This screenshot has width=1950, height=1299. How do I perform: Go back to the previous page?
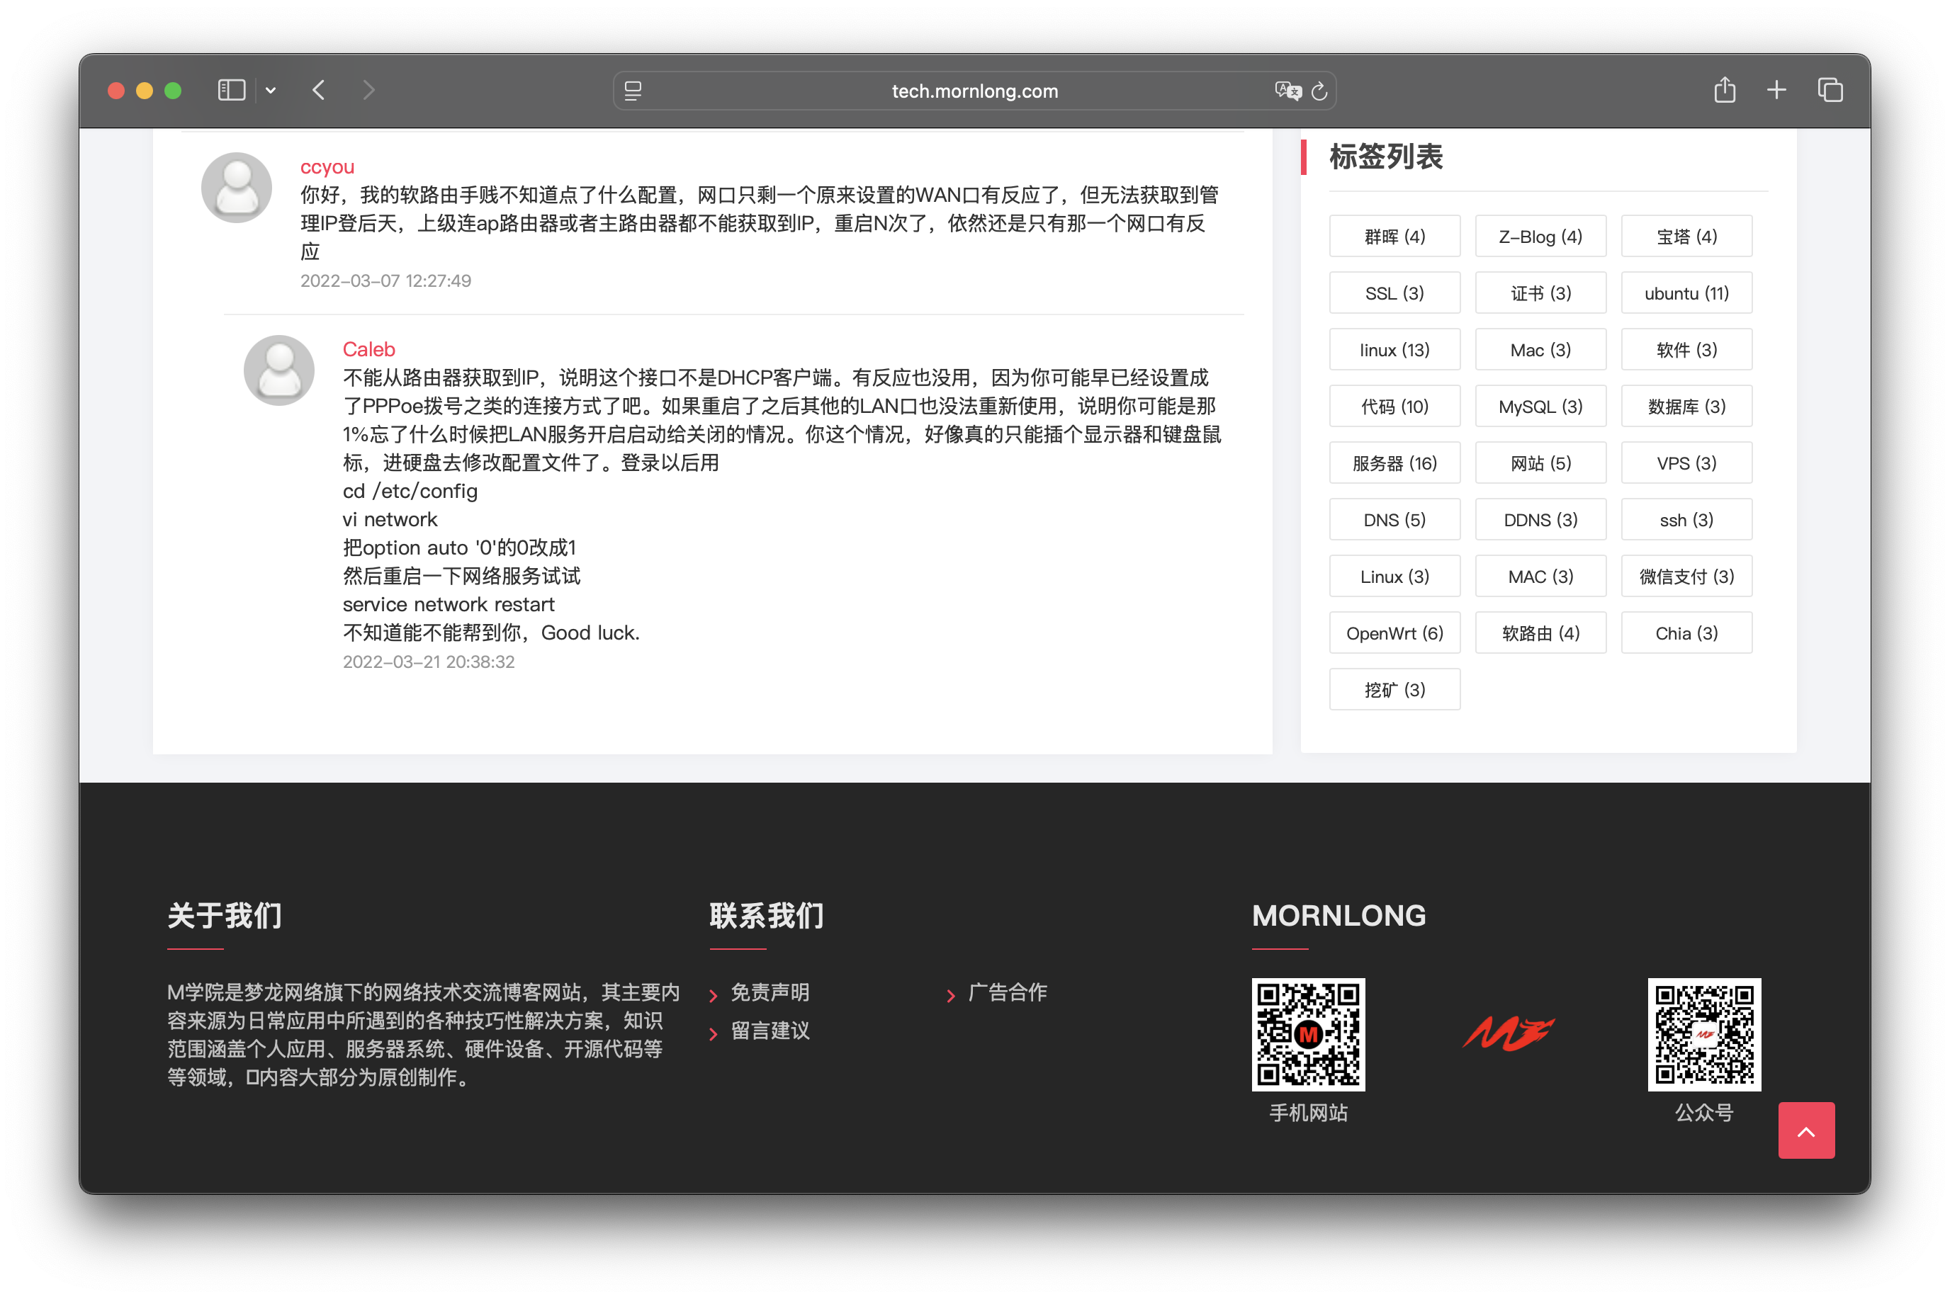319,90
